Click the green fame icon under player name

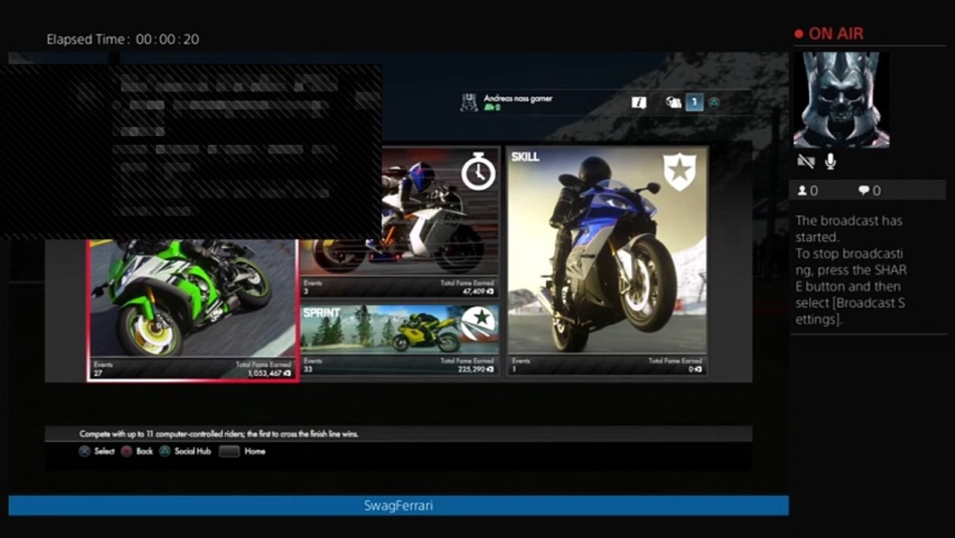(x=488, y=108)
